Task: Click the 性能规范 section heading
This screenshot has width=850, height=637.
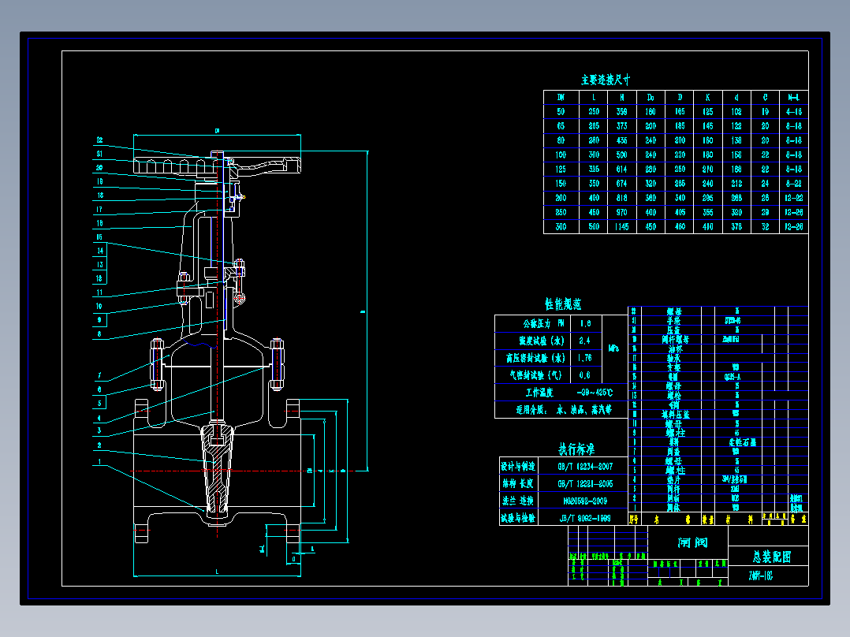Action: [563, 304]
